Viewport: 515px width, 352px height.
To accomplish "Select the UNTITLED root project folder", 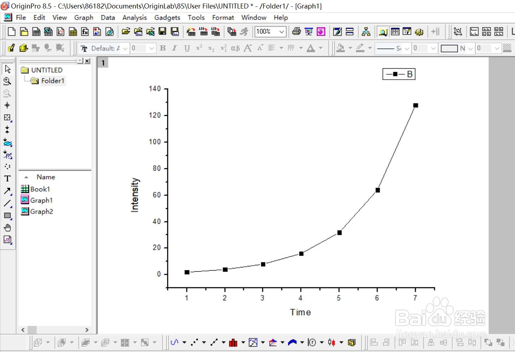I will click(x=47, y=70).
